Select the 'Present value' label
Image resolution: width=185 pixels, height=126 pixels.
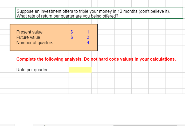29,32
